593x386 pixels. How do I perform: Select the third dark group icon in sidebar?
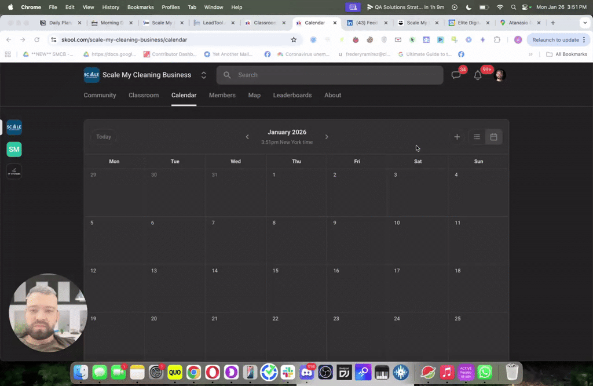pyautogui.click(x=14, y=172)
